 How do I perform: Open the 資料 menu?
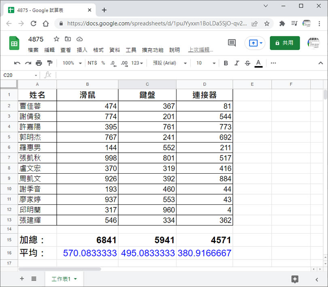coord(115,50)
